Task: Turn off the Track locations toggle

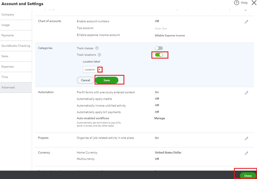Action: coord(159,55)
